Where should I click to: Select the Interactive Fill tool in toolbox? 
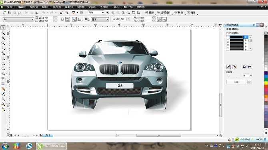click(x=3, y=109)
